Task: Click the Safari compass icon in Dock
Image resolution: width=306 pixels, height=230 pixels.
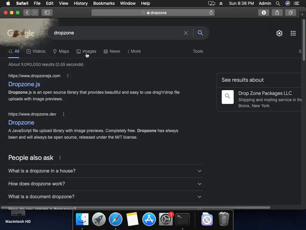Action: 116,219
